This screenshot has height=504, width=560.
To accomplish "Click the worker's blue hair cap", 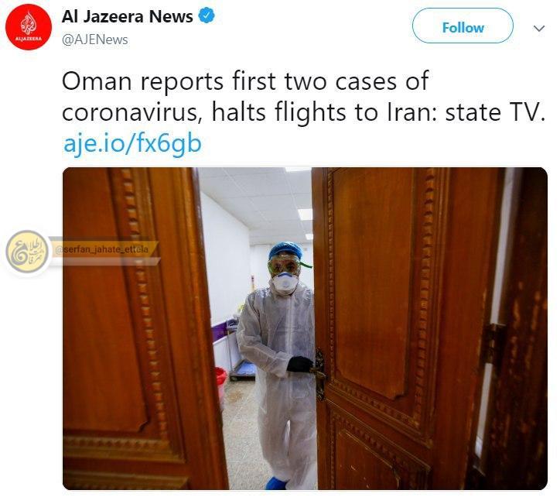I will pyautogui.click(x=285, y=249).
